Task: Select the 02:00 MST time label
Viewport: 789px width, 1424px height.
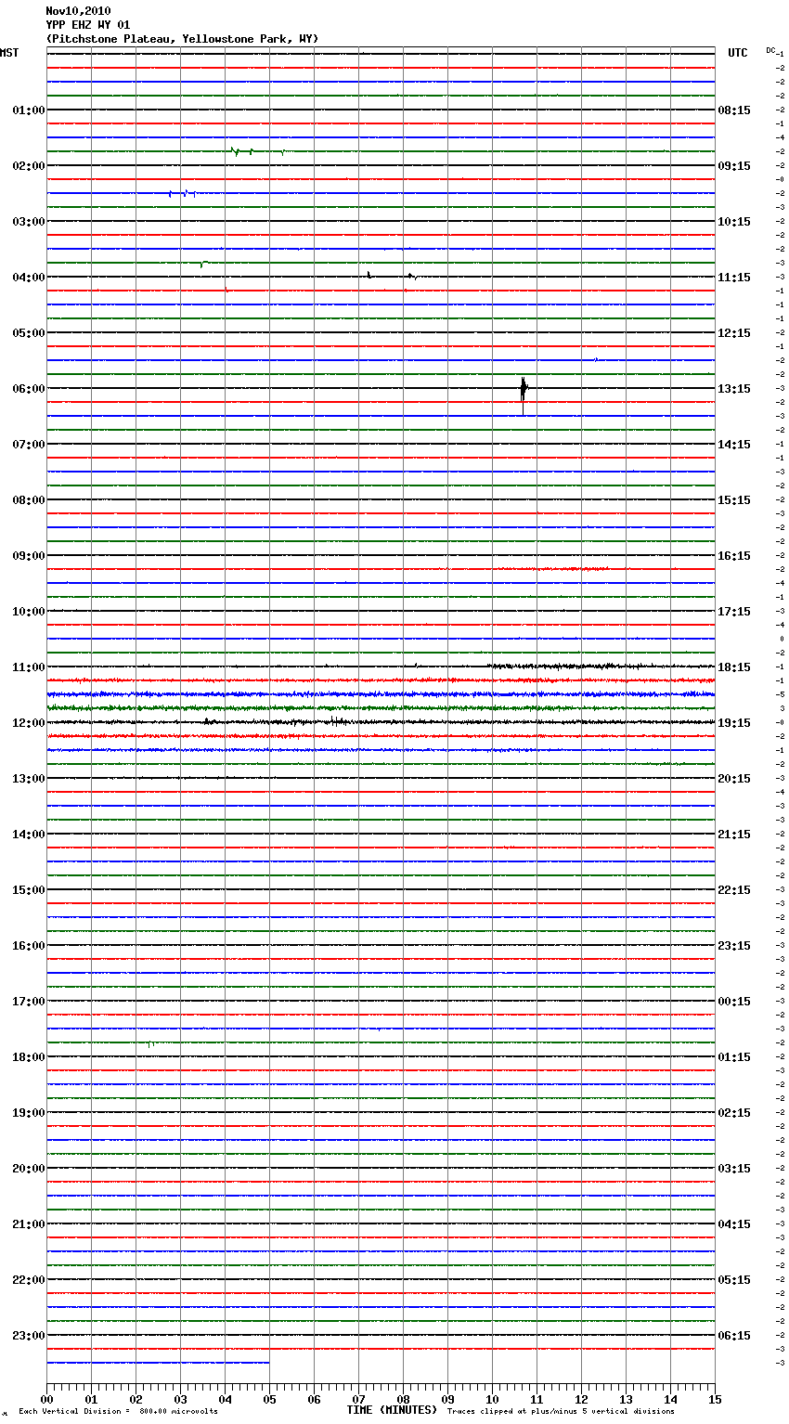Action: [28, 166]
